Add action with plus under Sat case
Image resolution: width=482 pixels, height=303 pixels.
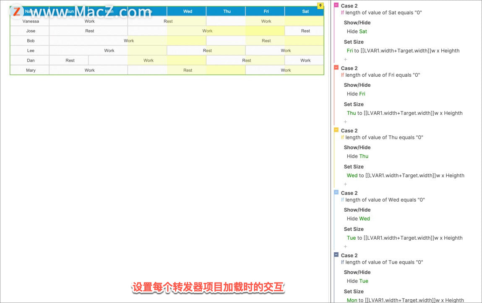click(x=345, y=59)
